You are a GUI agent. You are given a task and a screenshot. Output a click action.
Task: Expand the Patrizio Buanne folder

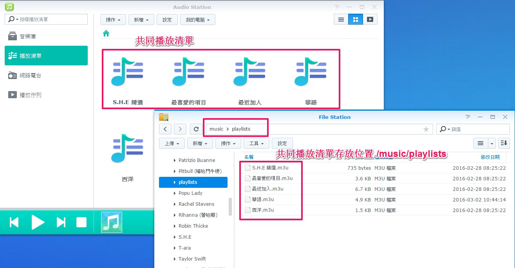coord(175,160)
